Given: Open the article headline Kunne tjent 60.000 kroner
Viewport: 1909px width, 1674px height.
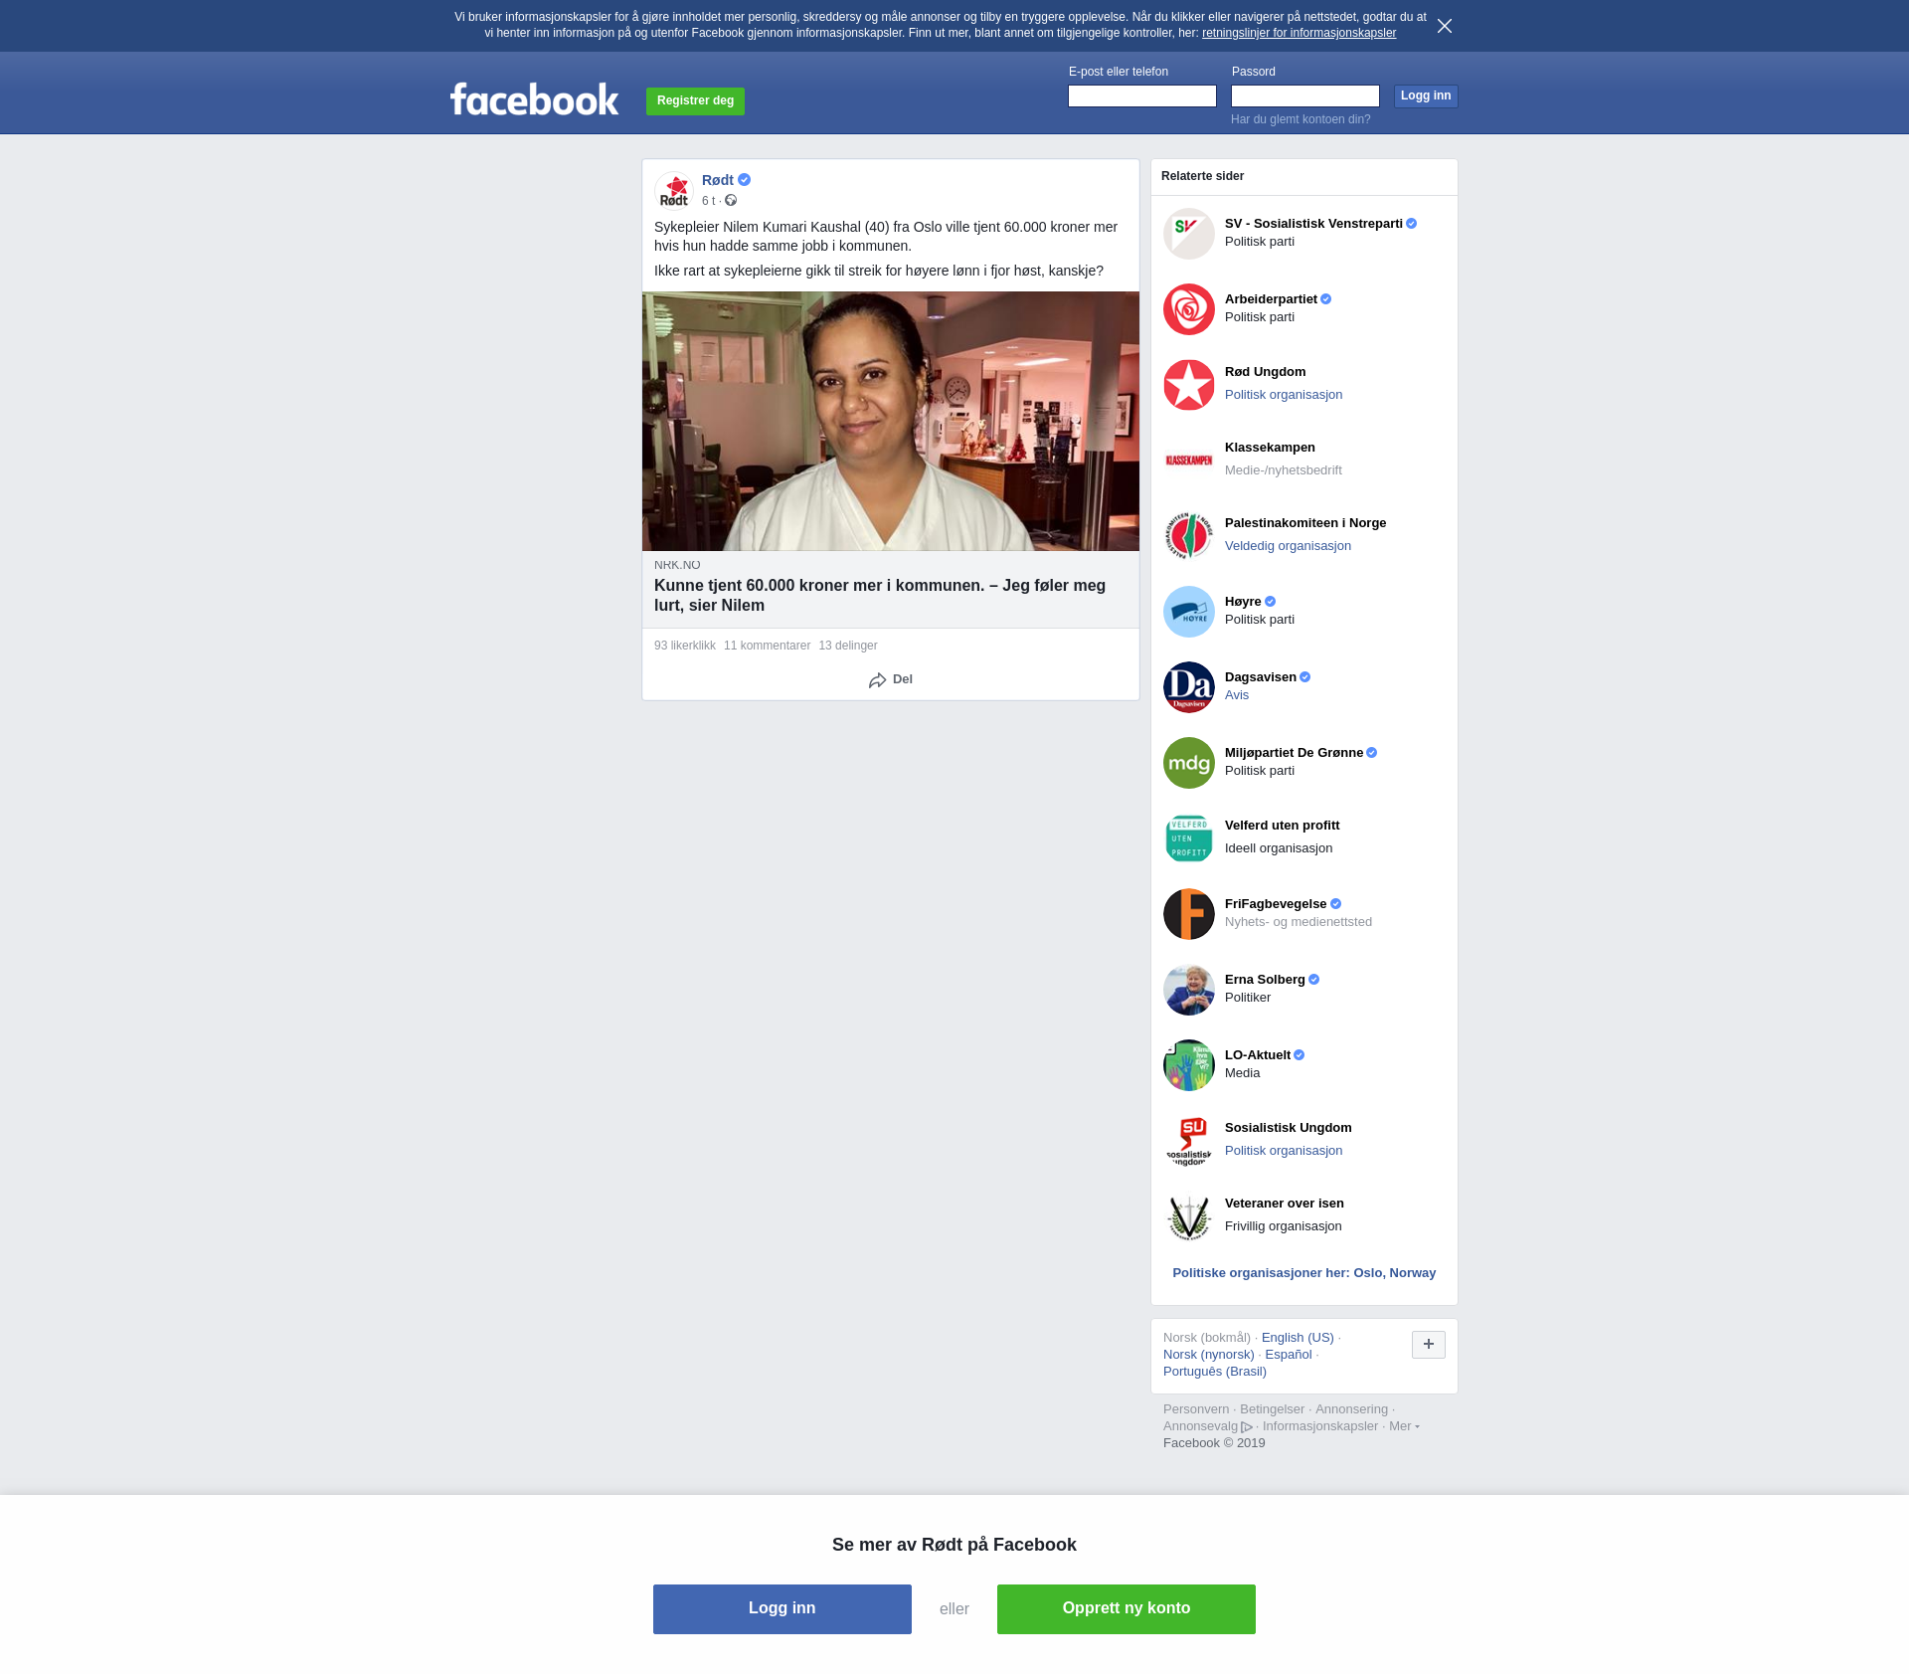Looking at the screenshot, I should pos(880,596).
